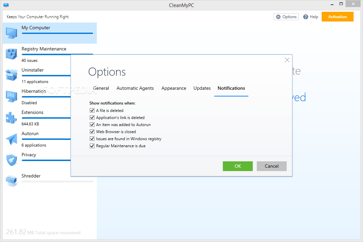The height and width of the screenshot is (242, 363).
Task: Open the Extensions section label
Action: (32, 112)
